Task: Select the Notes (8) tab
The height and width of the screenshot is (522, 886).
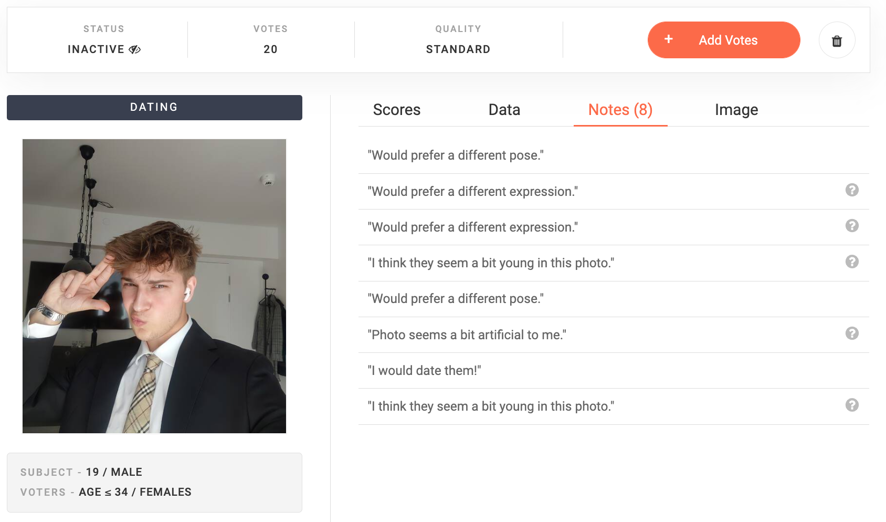Action: click(620, 110)
